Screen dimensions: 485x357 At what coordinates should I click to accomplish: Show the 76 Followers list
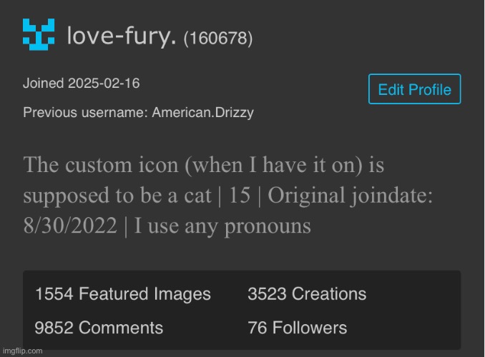(x=297, y=328)
